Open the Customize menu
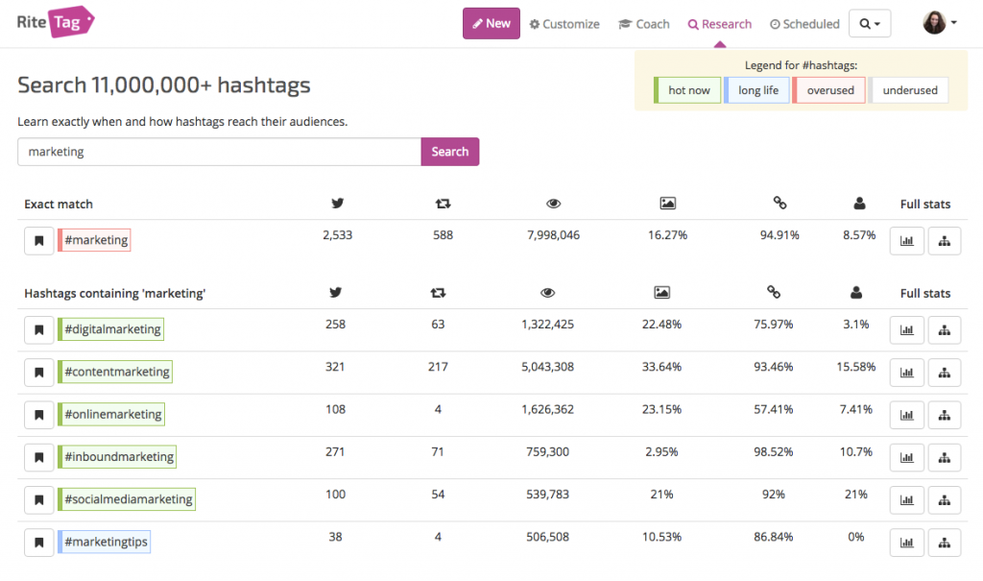Screen dimensions: 983x581 pos(564,24)
